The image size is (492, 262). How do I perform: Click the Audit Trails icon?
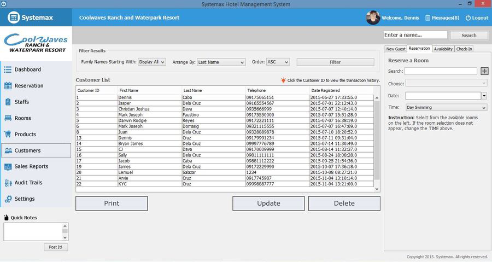coord(8,183)
